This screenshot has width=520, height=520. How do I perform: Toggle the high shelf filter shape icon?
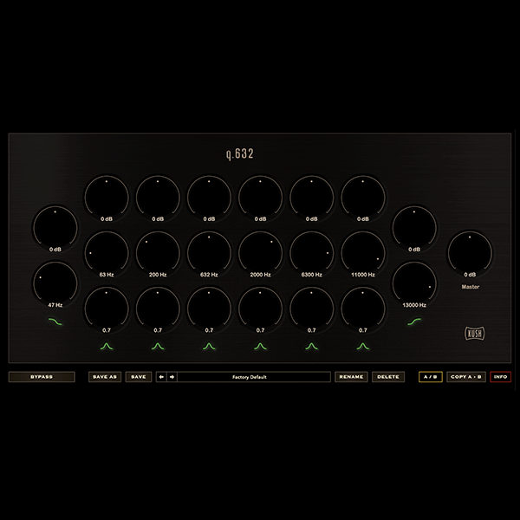tap(414, 322)
